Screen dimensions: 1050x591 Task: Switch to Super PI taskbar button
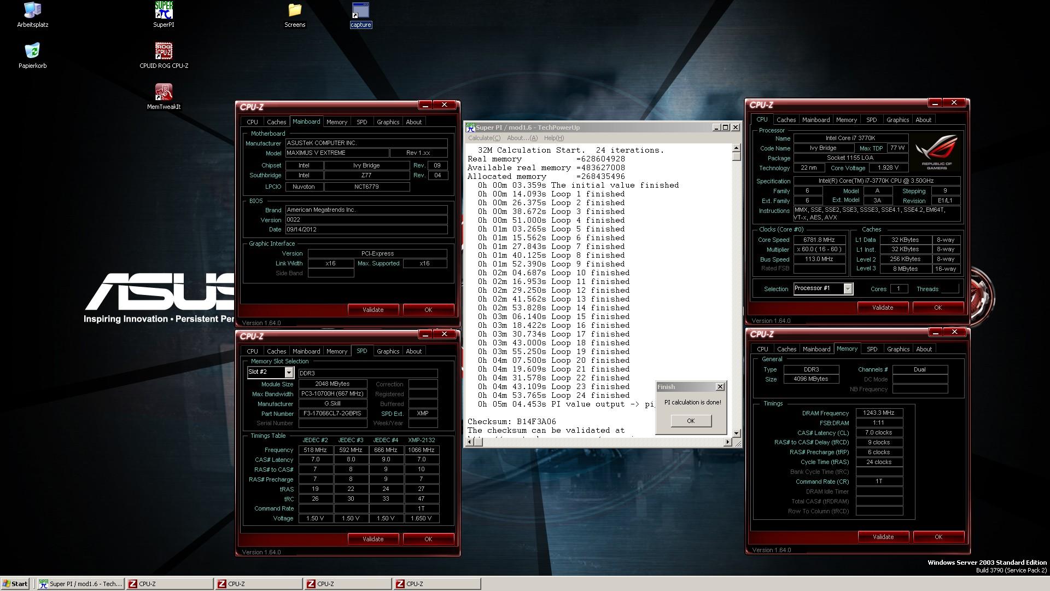coord(81,584)
